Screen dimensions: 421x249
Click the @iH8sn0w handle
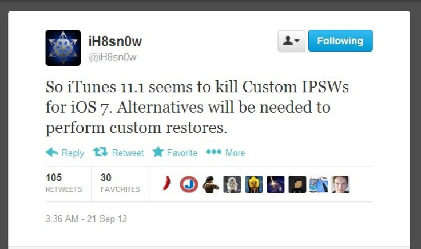[x=112, y=57]
